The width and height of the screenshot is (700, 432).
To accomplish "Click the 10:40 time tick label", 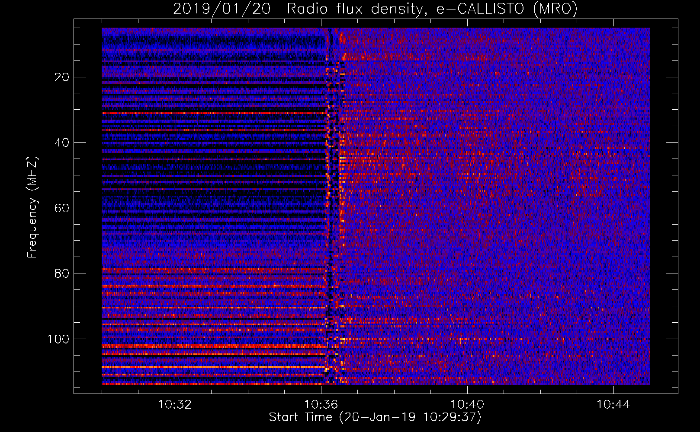I will (x=467, y=405).
